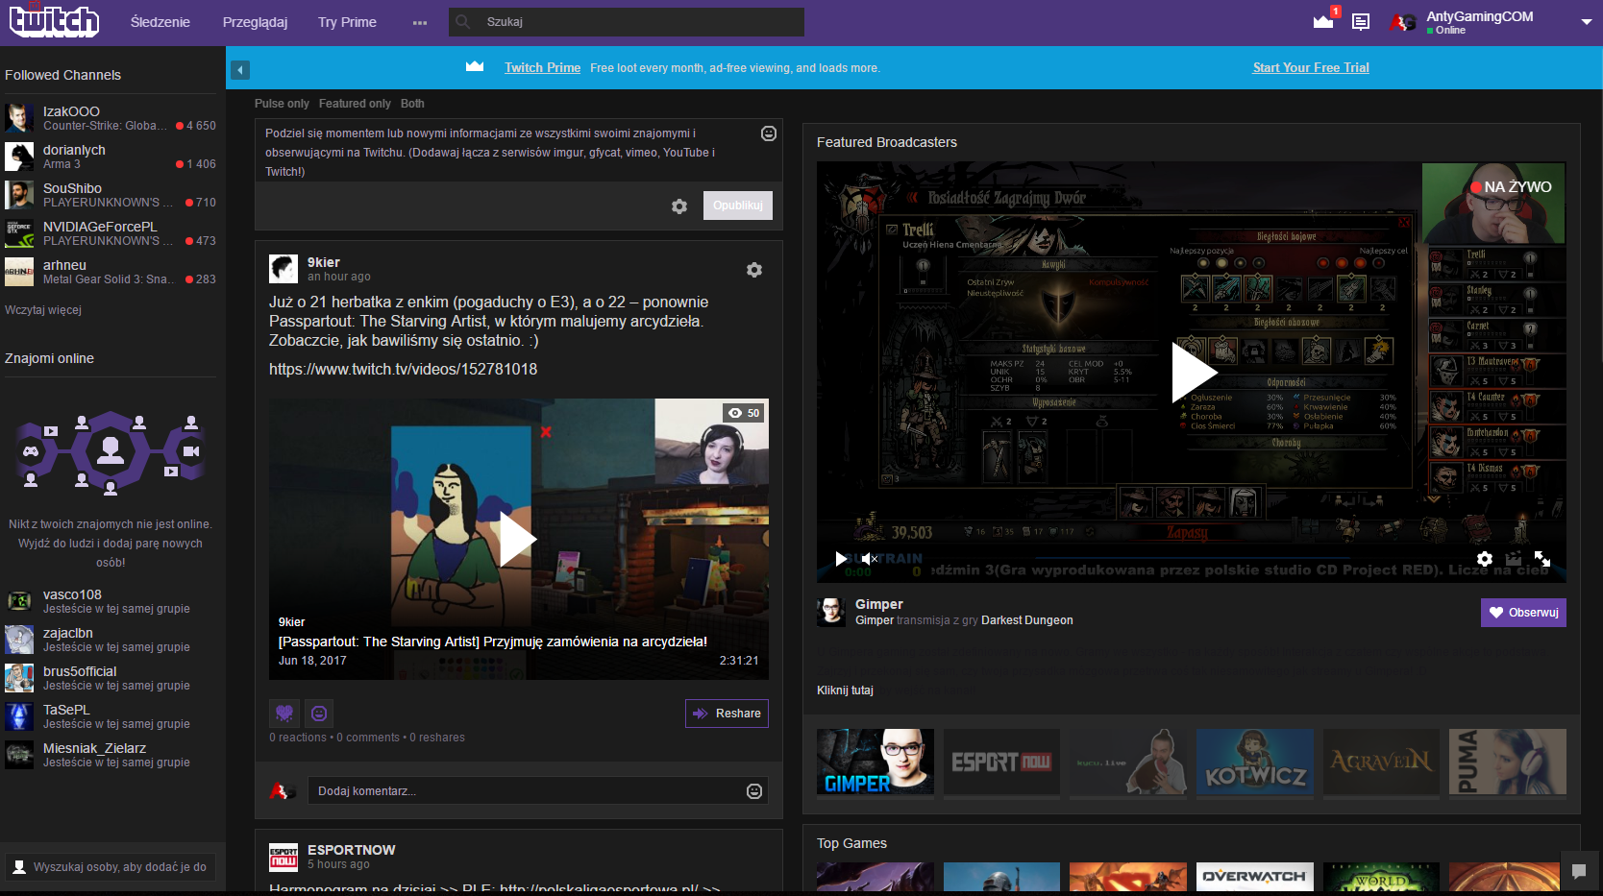Open the three-dots more menu in header

420,22
